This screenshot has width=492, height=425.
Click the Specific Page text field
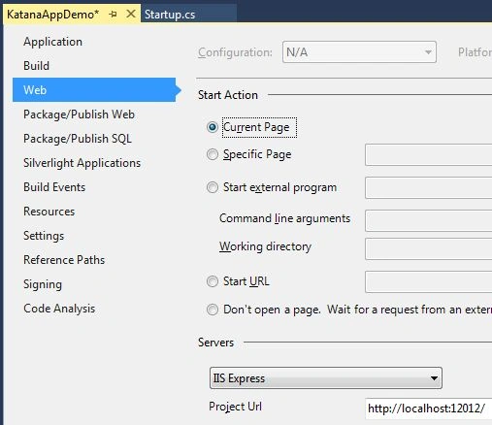tap(429, 155)
